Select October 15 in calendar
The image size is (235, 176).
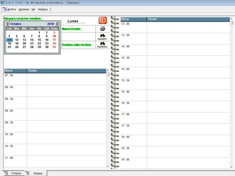click(x=39, y=40)
